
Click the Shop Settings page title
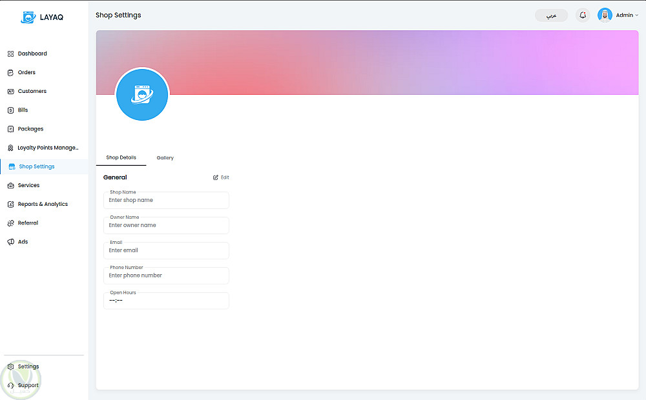(x=118, y=15)
